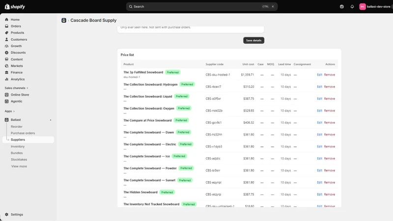Open Purchase orders in Ballast
This screenshot has height=221, width=393.
[23, 133]
